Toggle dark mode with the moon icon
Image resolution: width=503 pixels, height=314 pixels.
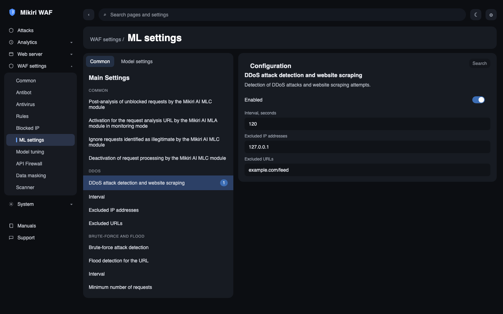[x=476, y=15]
